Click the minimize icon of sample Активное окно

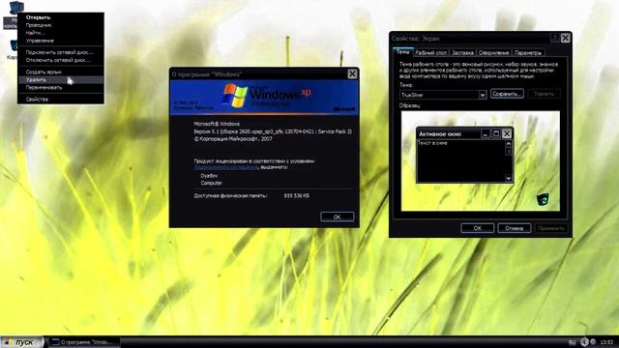pos(486,133)
